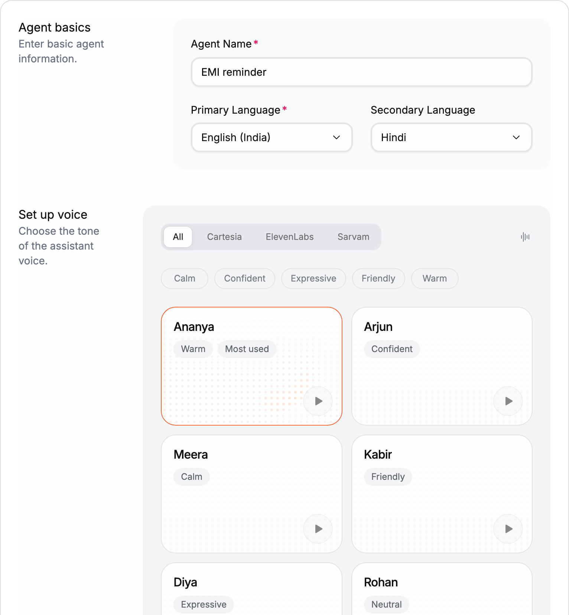Switch to the Sarvam tab
The height and width of the screenshot is (615, 569).
(353, 237)
